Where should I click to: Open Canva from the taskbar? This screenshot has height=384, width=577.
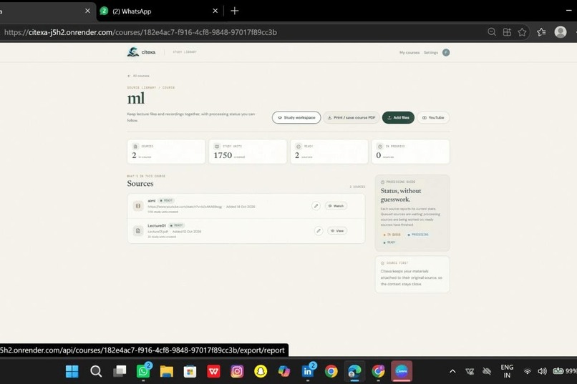402,371
